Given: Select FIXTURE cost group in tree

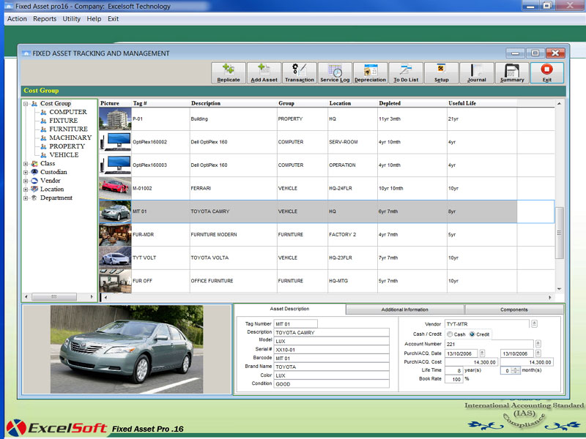Looking at the screenshot, I should coord(64,121).
